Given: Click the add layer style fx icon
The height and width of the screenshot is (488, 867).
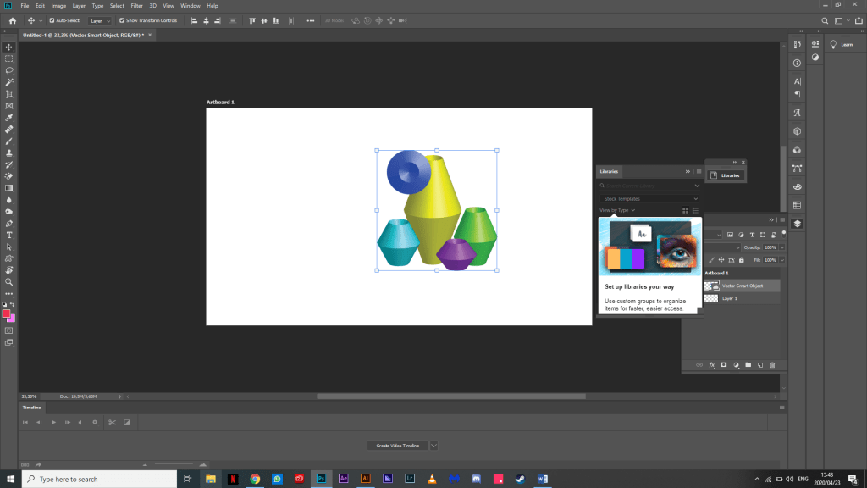Looking at the screenshot, I should click(x=711, y=365).
